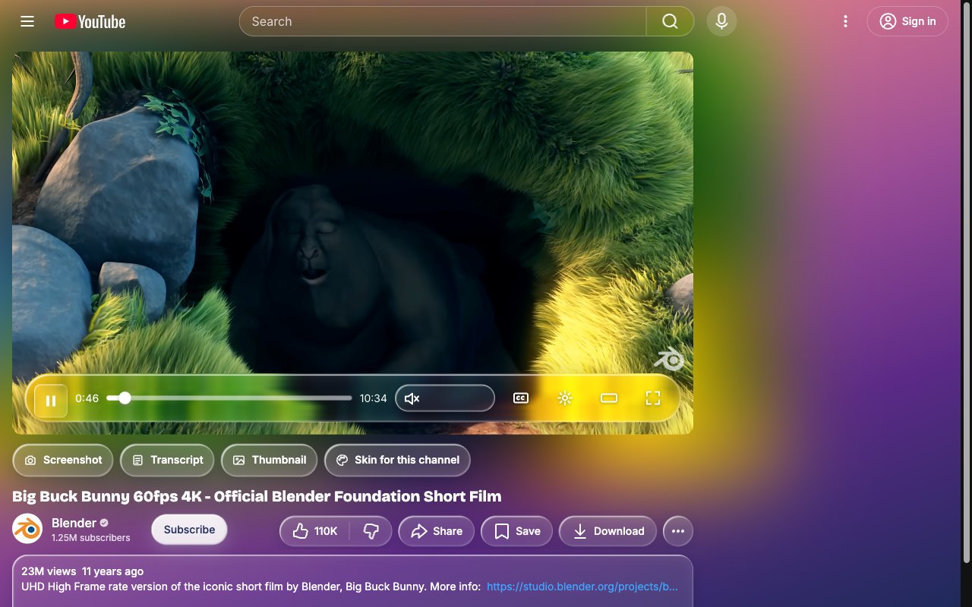Open the Blender channel avatar
This screenshot has width=972, height=607.
click(x=27, y=529)
